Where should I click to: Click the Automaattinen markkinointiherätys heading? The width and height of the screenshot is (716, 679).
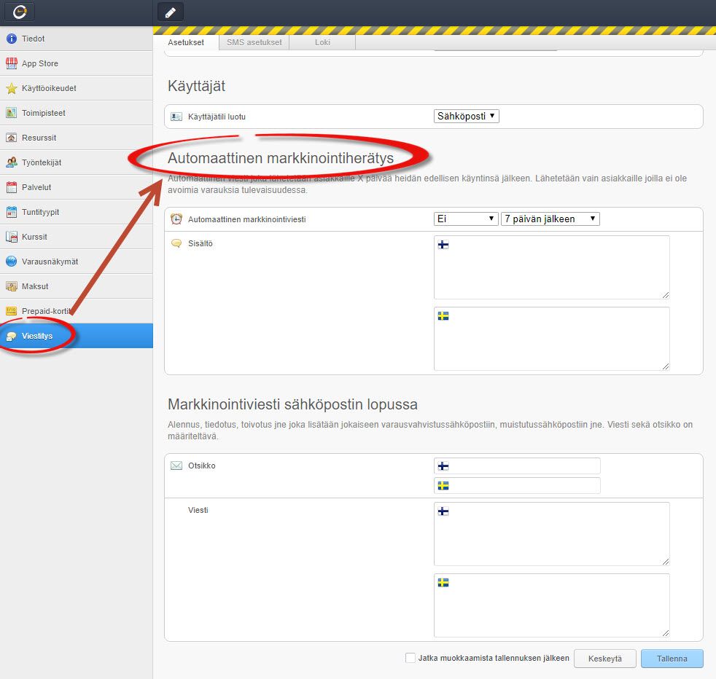pyautogui.click(x=281, y=158)
